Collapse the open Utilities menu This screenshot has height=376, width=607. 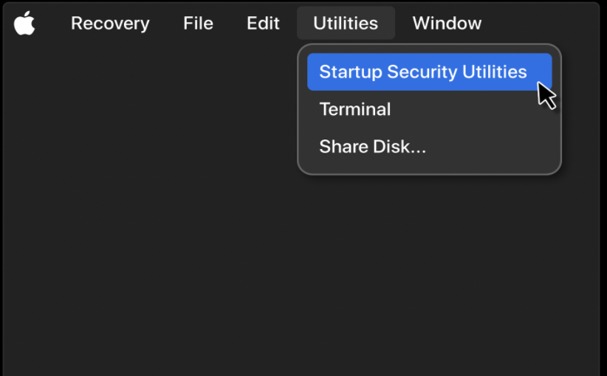point(346,23)
